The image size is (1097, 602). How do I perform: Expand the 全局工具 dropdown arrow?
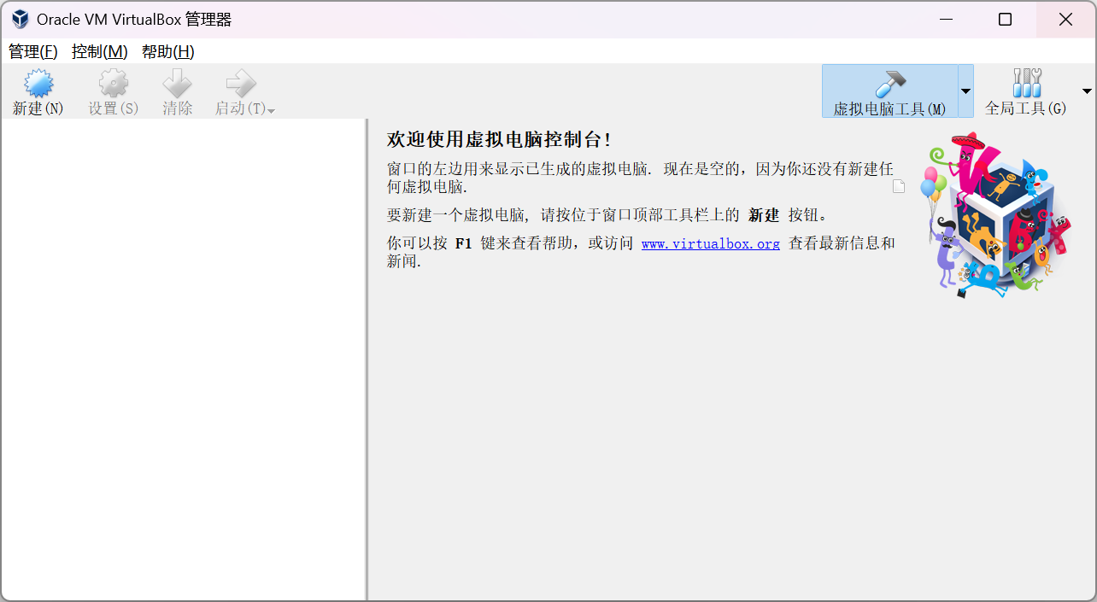click(1087, 91)
